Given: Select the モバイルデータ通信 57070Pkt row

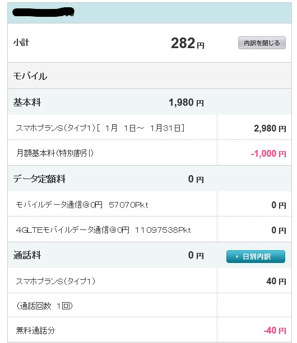Looking at the screenshot, I should tap(150, 204).
